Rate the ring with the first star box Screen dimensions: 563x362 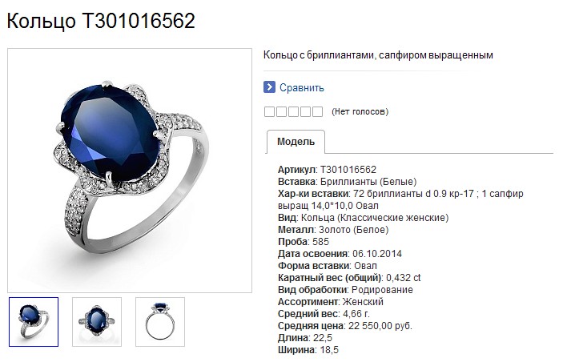[269, 111]
